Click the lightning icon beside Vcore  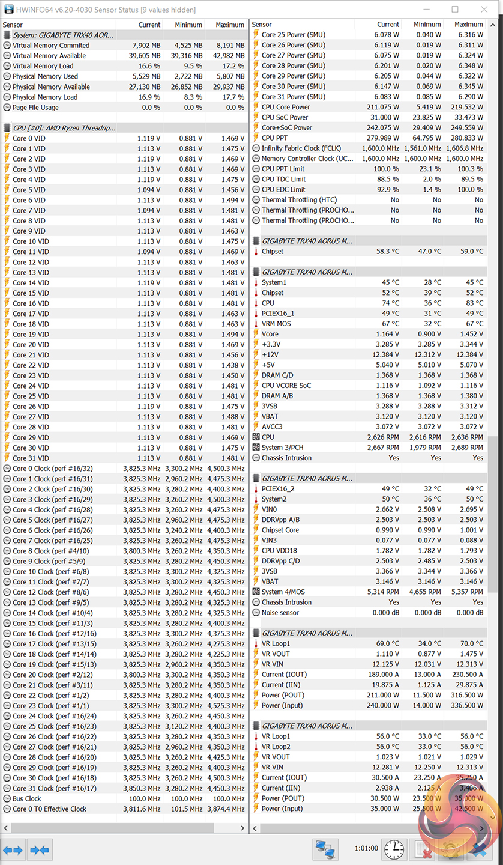pos(256,334)
